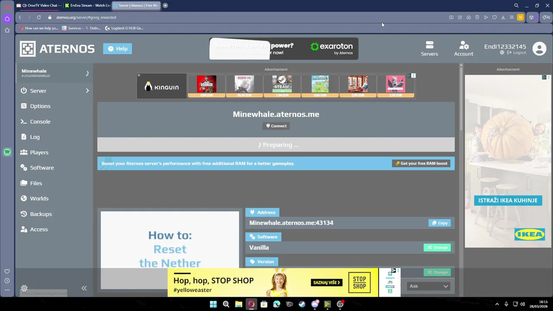
Task: Open a new browser tab
Action: [x=165, y=6]
